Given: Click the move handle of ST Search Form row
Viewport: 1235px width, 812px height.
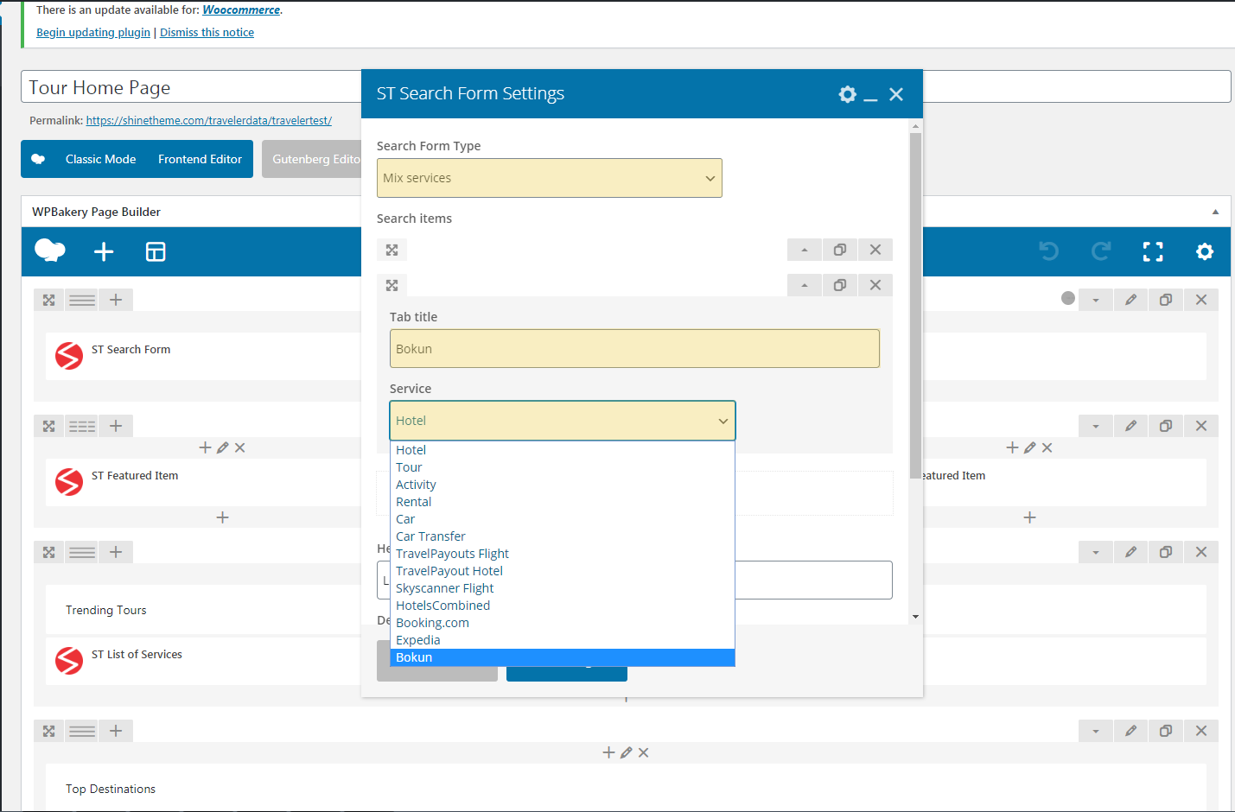Looking at the screenshot, I should click(48, 300).
